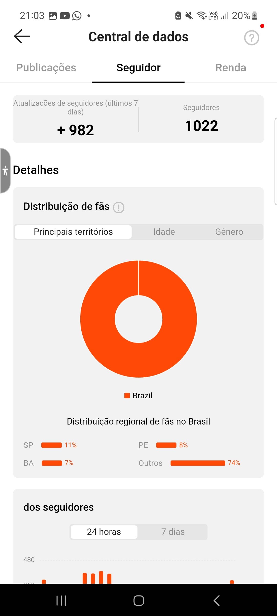The width and height of the screenshot is (277, 616).
Task: Open the floating accessibility shortcut icon
Action: (5, 171)
